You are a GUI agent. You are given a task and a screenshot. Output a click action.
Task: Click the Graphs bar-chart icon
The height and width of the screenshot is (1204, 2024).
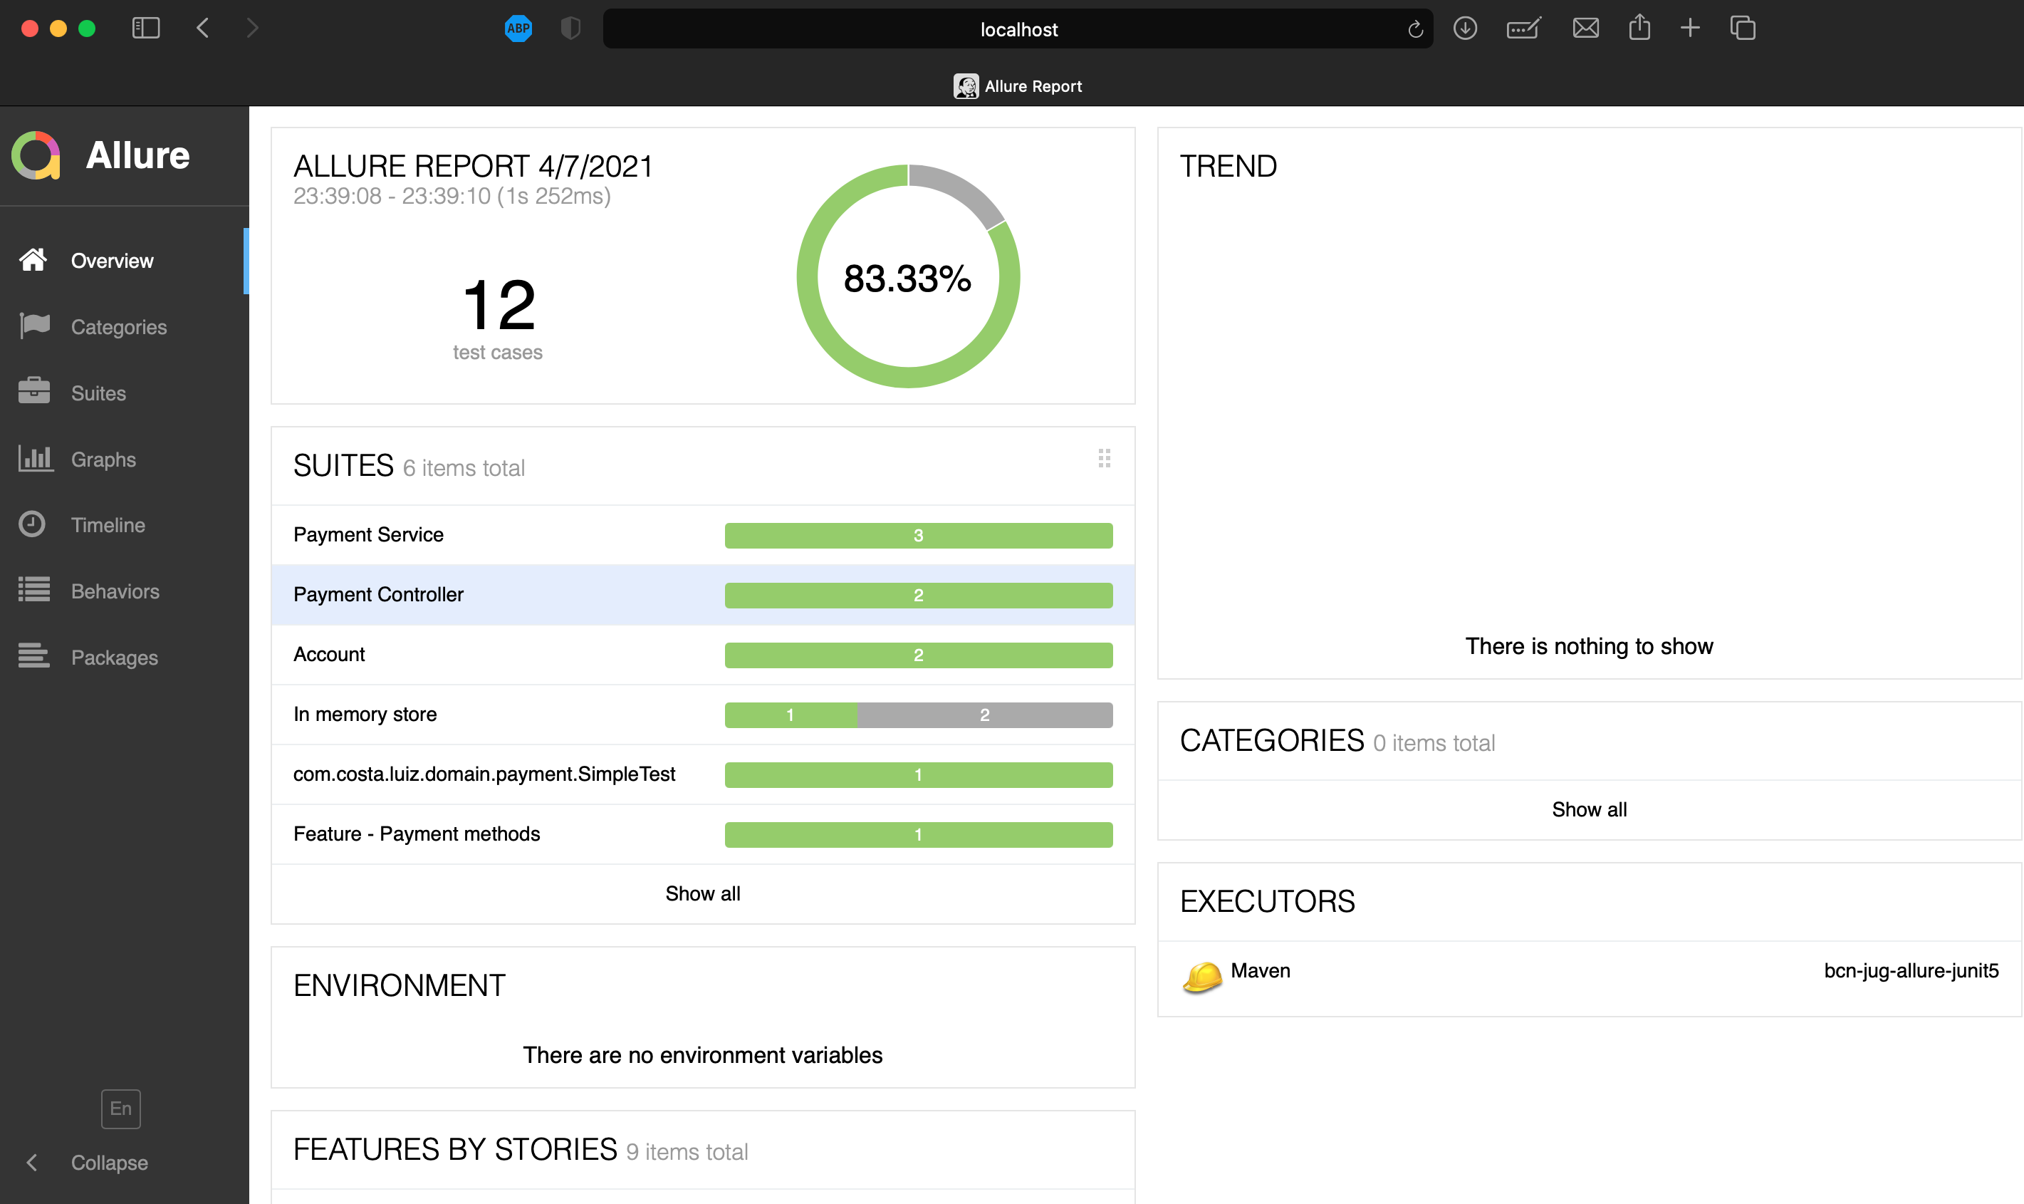34,458
